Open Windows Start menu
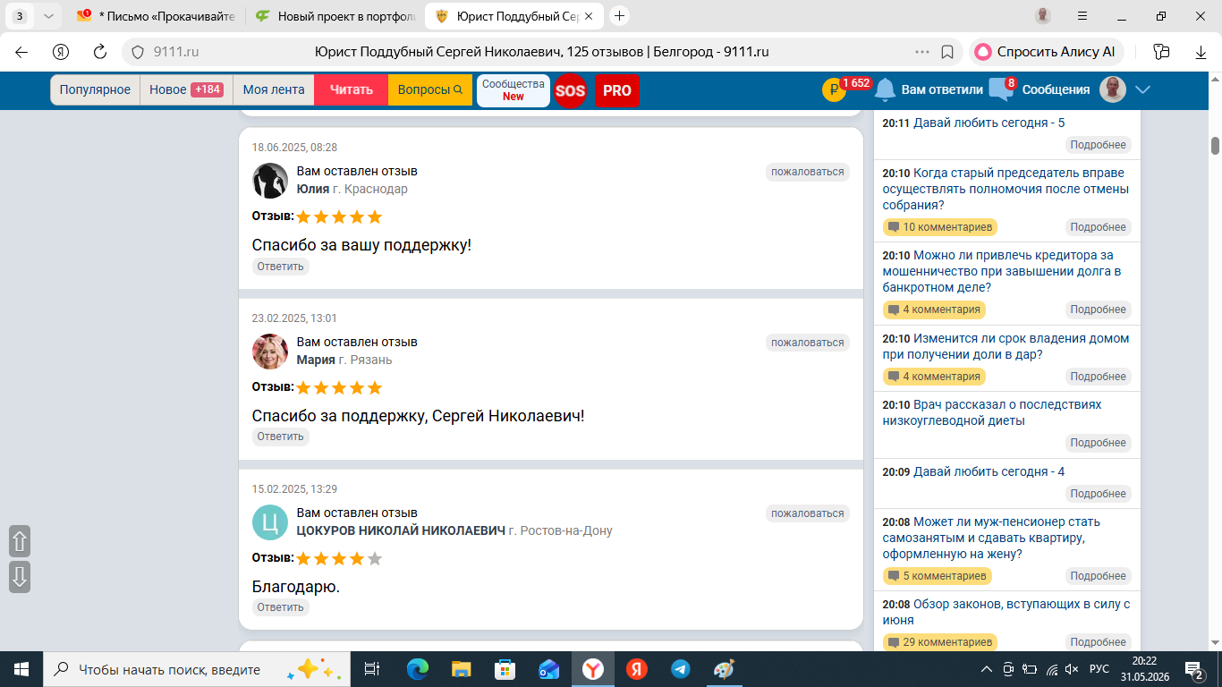Viewport: 1222px width, 687px height. coord(21,669)
